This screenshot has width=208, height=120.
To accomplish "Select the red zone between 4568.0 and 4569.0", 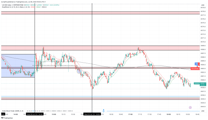I will (x=101, y=48).
